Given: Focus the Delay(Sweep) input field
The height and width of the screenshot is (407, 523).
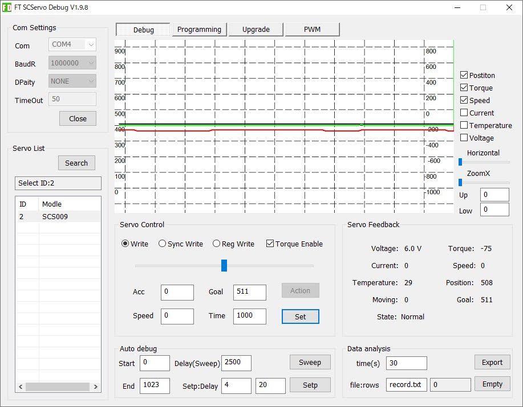Looking at the screenshot, I should click(237, 363).
